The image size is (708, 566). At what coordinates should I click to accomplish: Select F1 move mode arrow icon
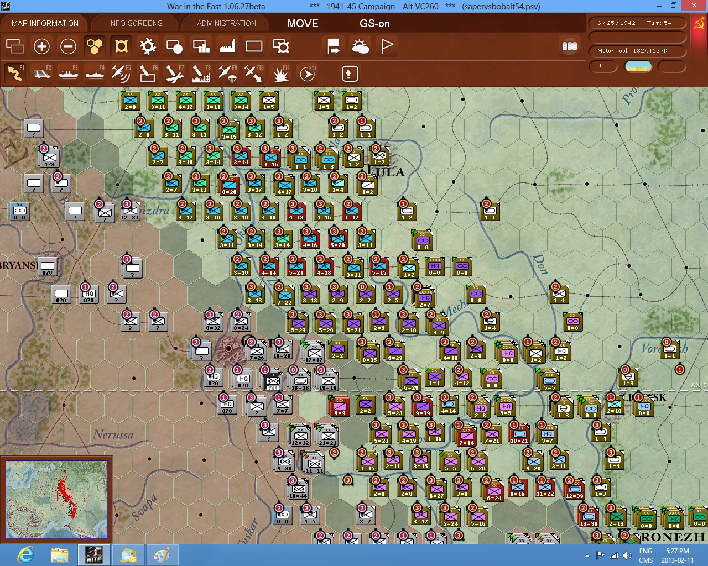[x=15, y=73]
